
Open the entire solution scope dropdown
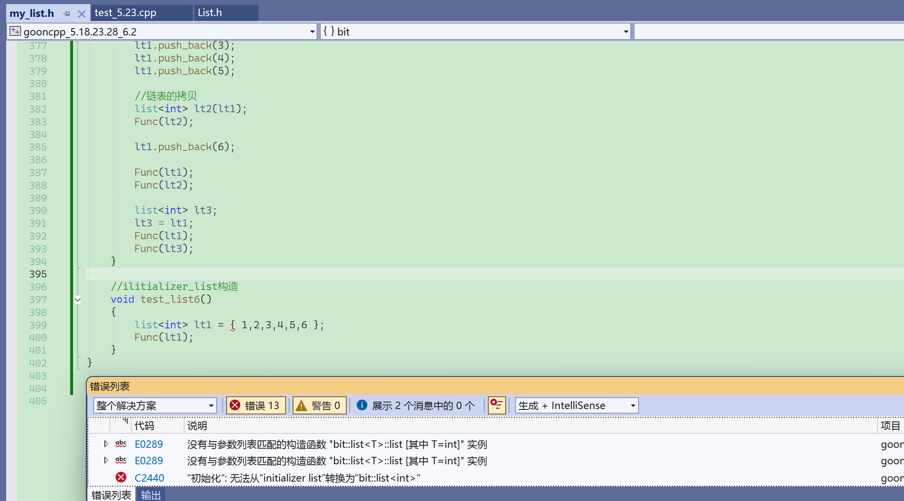pyautogui.click(x=211, y=405)
